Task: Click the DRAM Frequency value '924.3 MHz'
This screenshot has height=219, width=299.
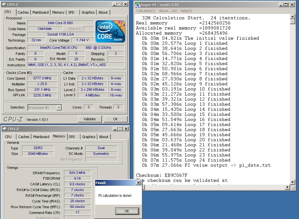Action: click(x=77, y=173)
